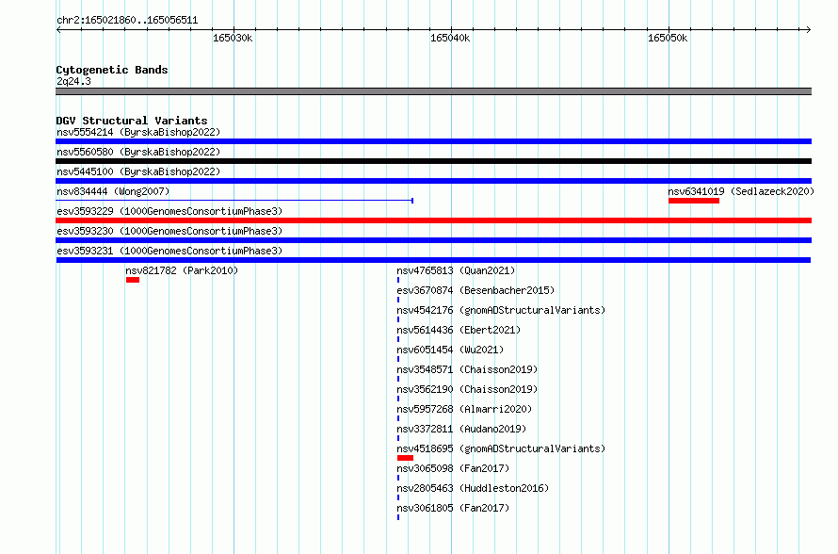Open nsv5614436 (Ebert2021) variant

pos(459,330)
